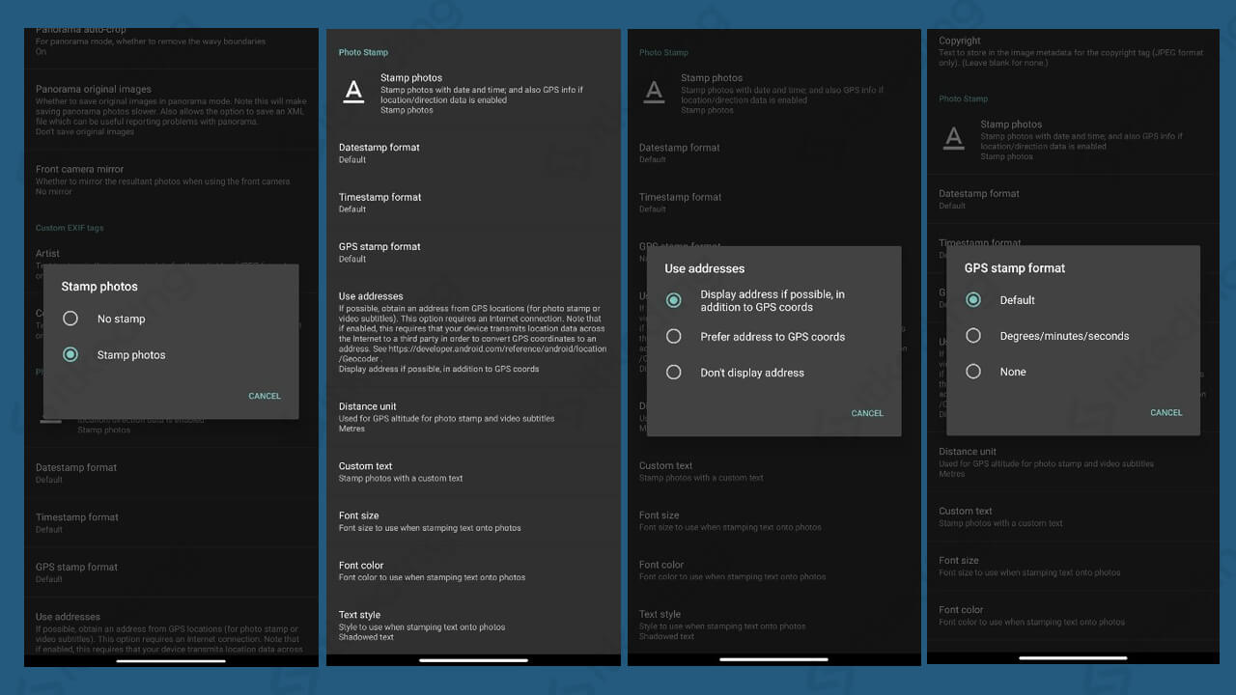Open Font size in the undimmed settings list
This screenshot has height=695, width=1236.
(473, 521)
